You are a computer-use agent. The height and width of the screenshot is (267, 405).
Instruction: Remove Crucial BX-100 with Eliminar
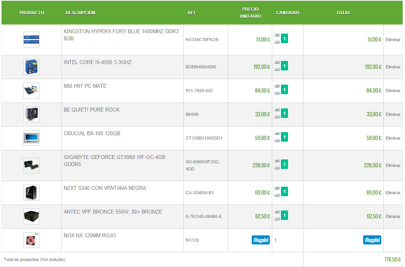[393, 138]
